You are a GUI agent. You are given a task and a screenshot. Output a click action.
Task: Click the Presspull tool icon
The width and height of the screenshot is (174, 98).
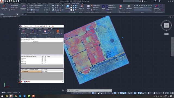coord(68,6)
